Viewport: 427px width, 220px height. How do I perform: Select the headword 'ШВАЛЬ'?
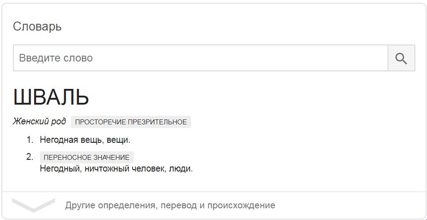[51, 97]
